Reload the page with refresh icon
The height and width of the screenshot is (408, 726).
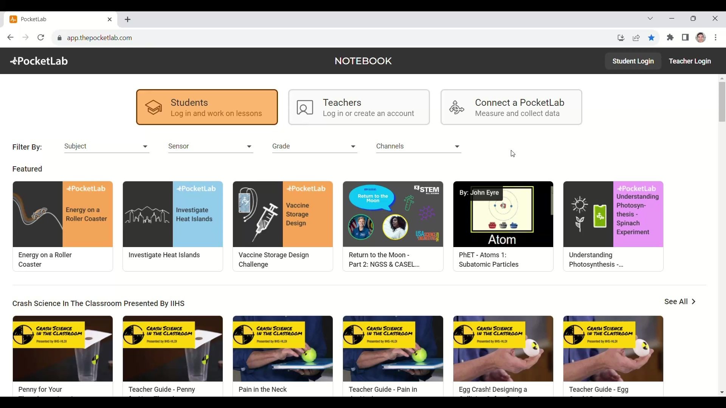41,38
